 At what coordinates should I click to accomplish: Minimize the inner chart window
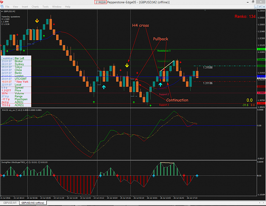(256, 7)
